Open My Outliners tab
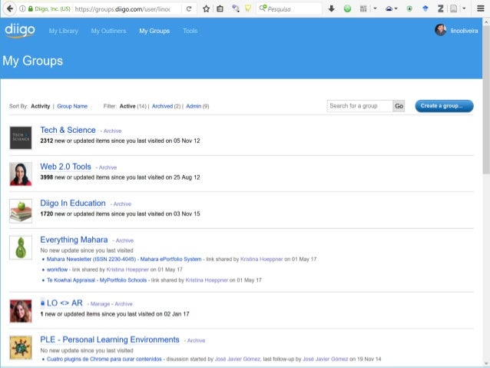Image resolution: width=490 pixels, height=368 pixels. (x=108, y=31)
